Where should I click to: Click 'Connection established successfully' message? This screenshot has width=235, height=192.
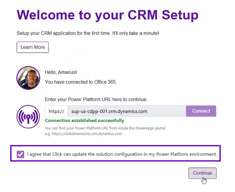[85, 121]
